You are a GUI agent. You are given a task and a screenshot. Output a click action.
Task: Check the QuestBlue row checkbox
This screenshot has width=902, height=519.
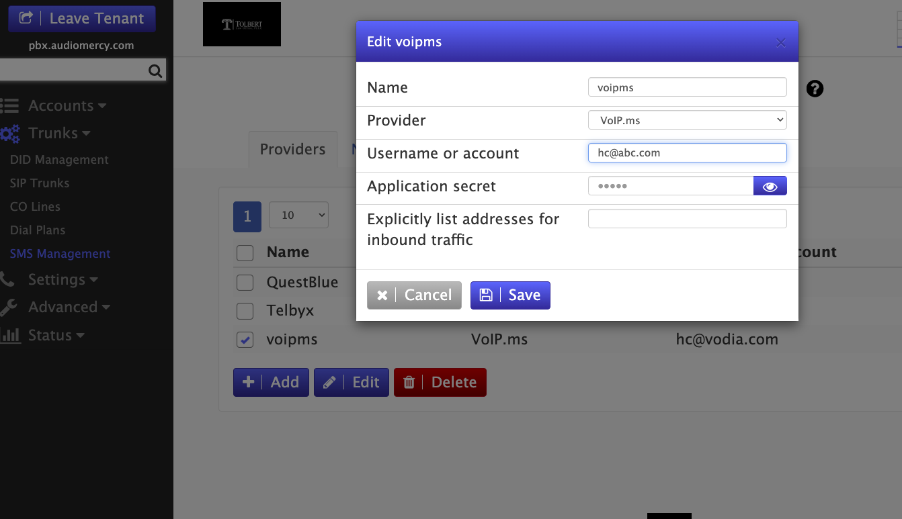[x=245, y=282]
